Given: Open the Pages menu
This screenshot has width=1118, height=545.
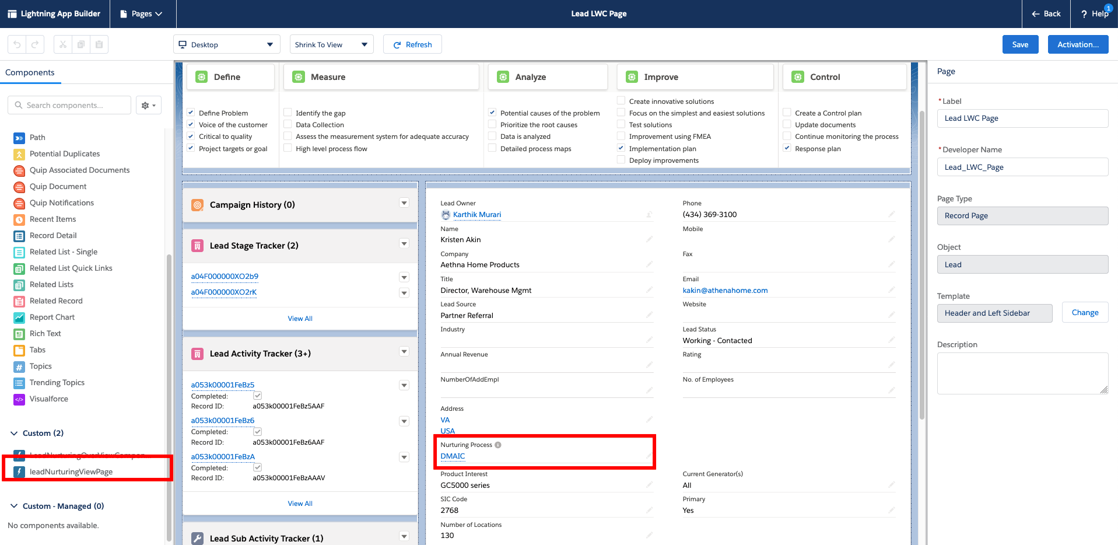Looking at the screenshot, I should coord(142,13).
